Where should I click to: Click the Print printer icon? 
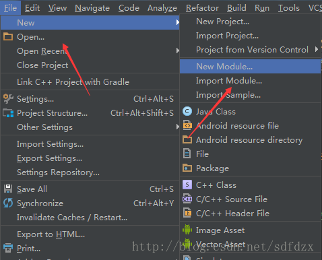tap(8, 248)
